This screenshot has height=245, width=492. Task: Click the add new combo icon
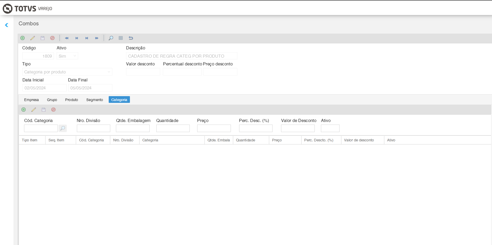coord(23,38)
